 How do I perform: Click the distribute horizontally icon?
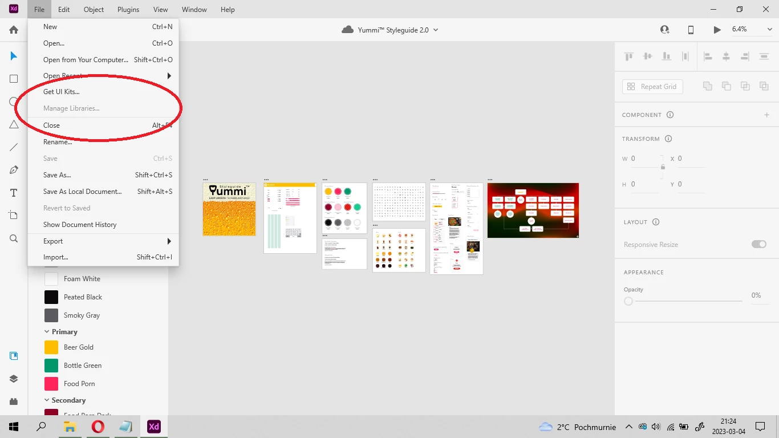coord(685,56)
